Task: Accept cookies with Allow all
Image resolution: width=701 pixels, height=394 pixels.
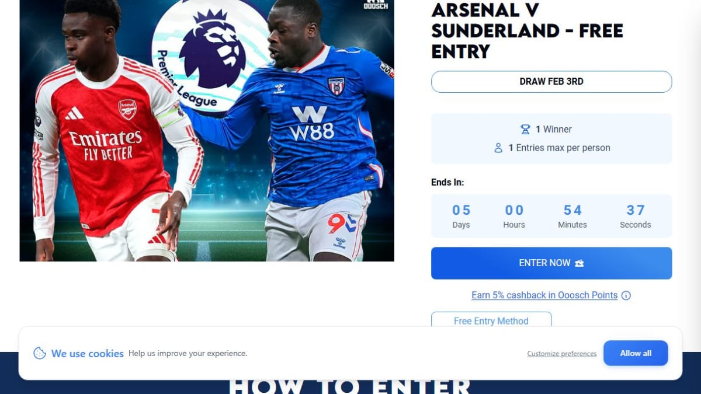Action: 636,353
